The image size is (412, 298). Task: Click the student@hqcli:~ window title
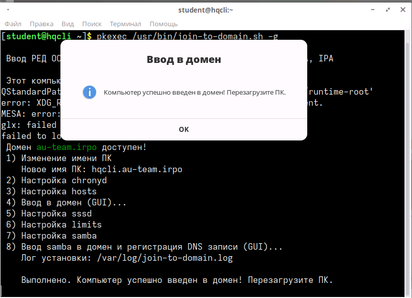pos(205,10)
